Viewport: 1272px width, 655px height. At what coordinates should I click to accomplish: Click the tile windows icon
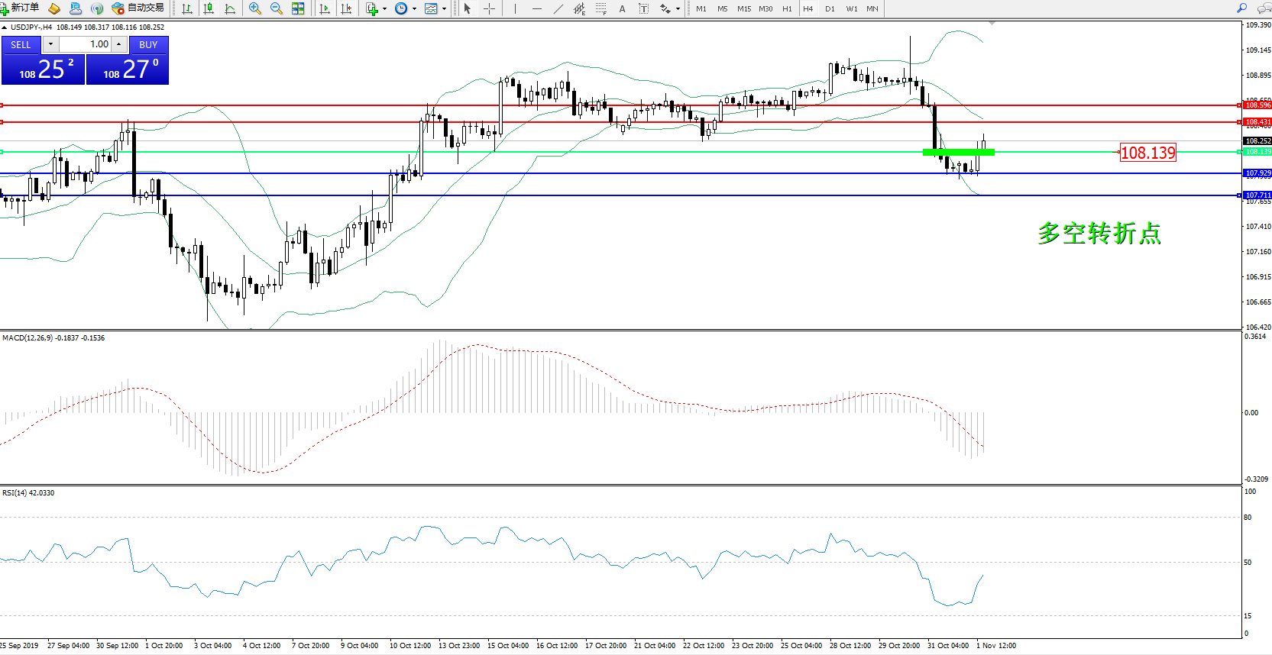click(298, 8)
